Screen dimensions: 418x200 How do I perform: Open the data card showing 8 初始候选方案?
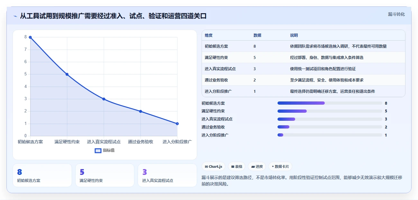click(42, 175)
